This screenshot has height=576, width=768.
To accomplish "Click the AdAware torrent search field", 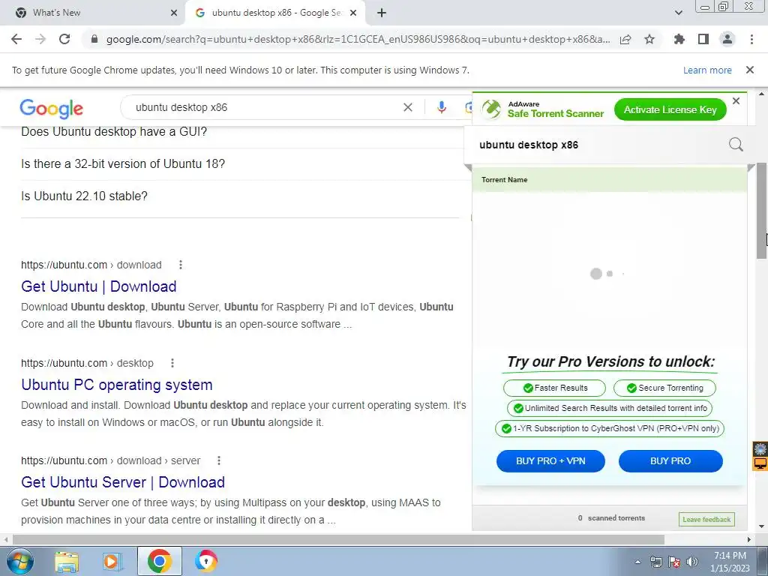I will pos(600,145).
